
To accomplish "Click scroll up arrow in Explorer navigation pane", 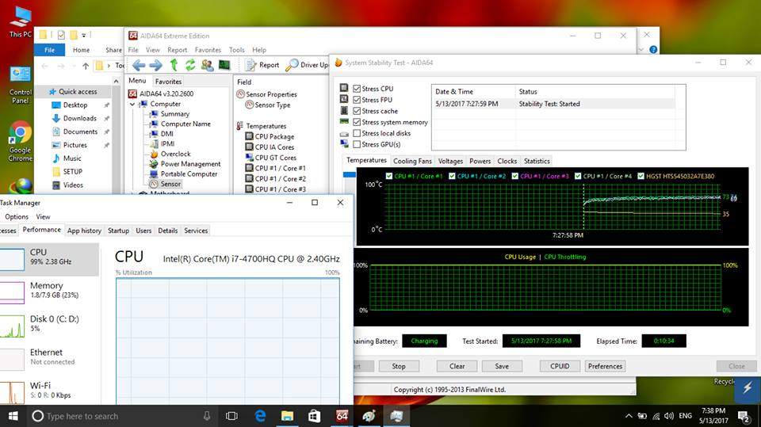I will tap(116, 82).
